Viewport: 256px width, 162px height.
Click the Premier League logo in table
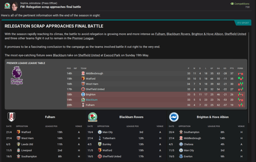(17, 75)
